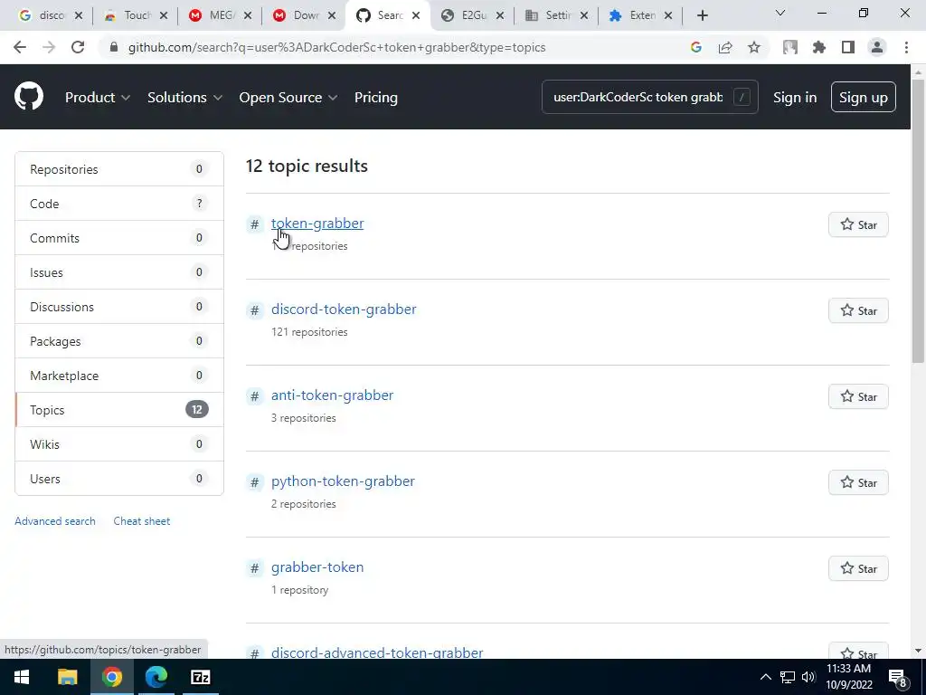The height and width of the screenshot is (695, 926).
Task: Select the Packages search filter
Action: 119,341
